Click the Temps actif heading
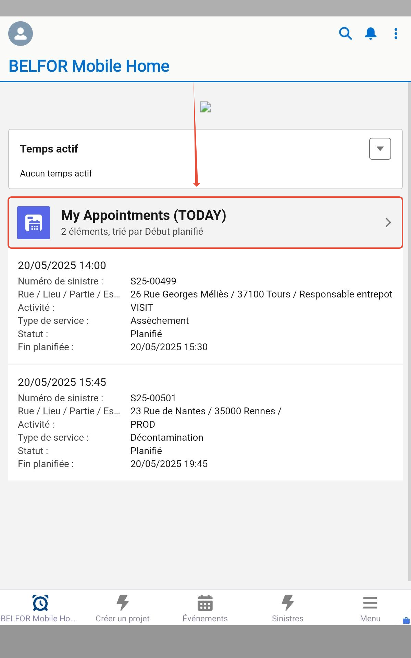Image resolution: width=411 pixels, height=658 pixels. tap(49, 149)
